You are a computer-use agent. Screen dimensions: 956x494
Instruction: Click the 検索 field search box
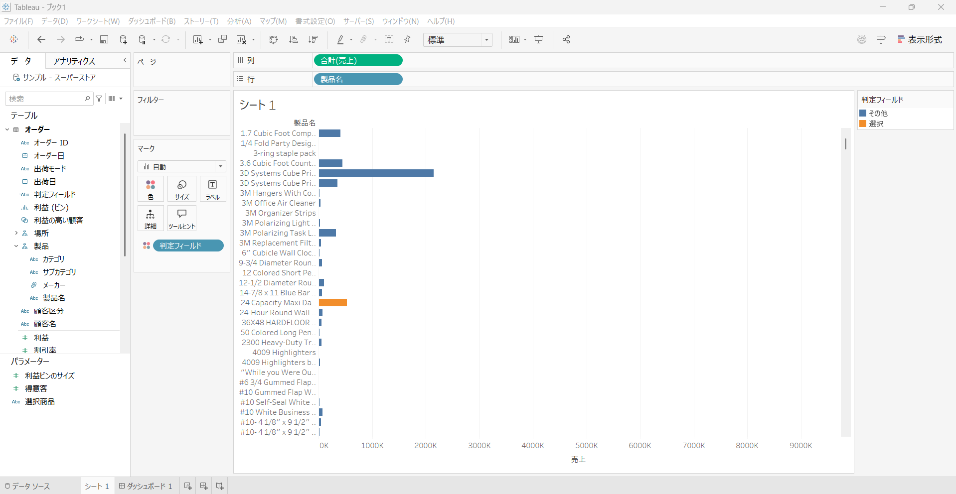click(x=46, y=99)
